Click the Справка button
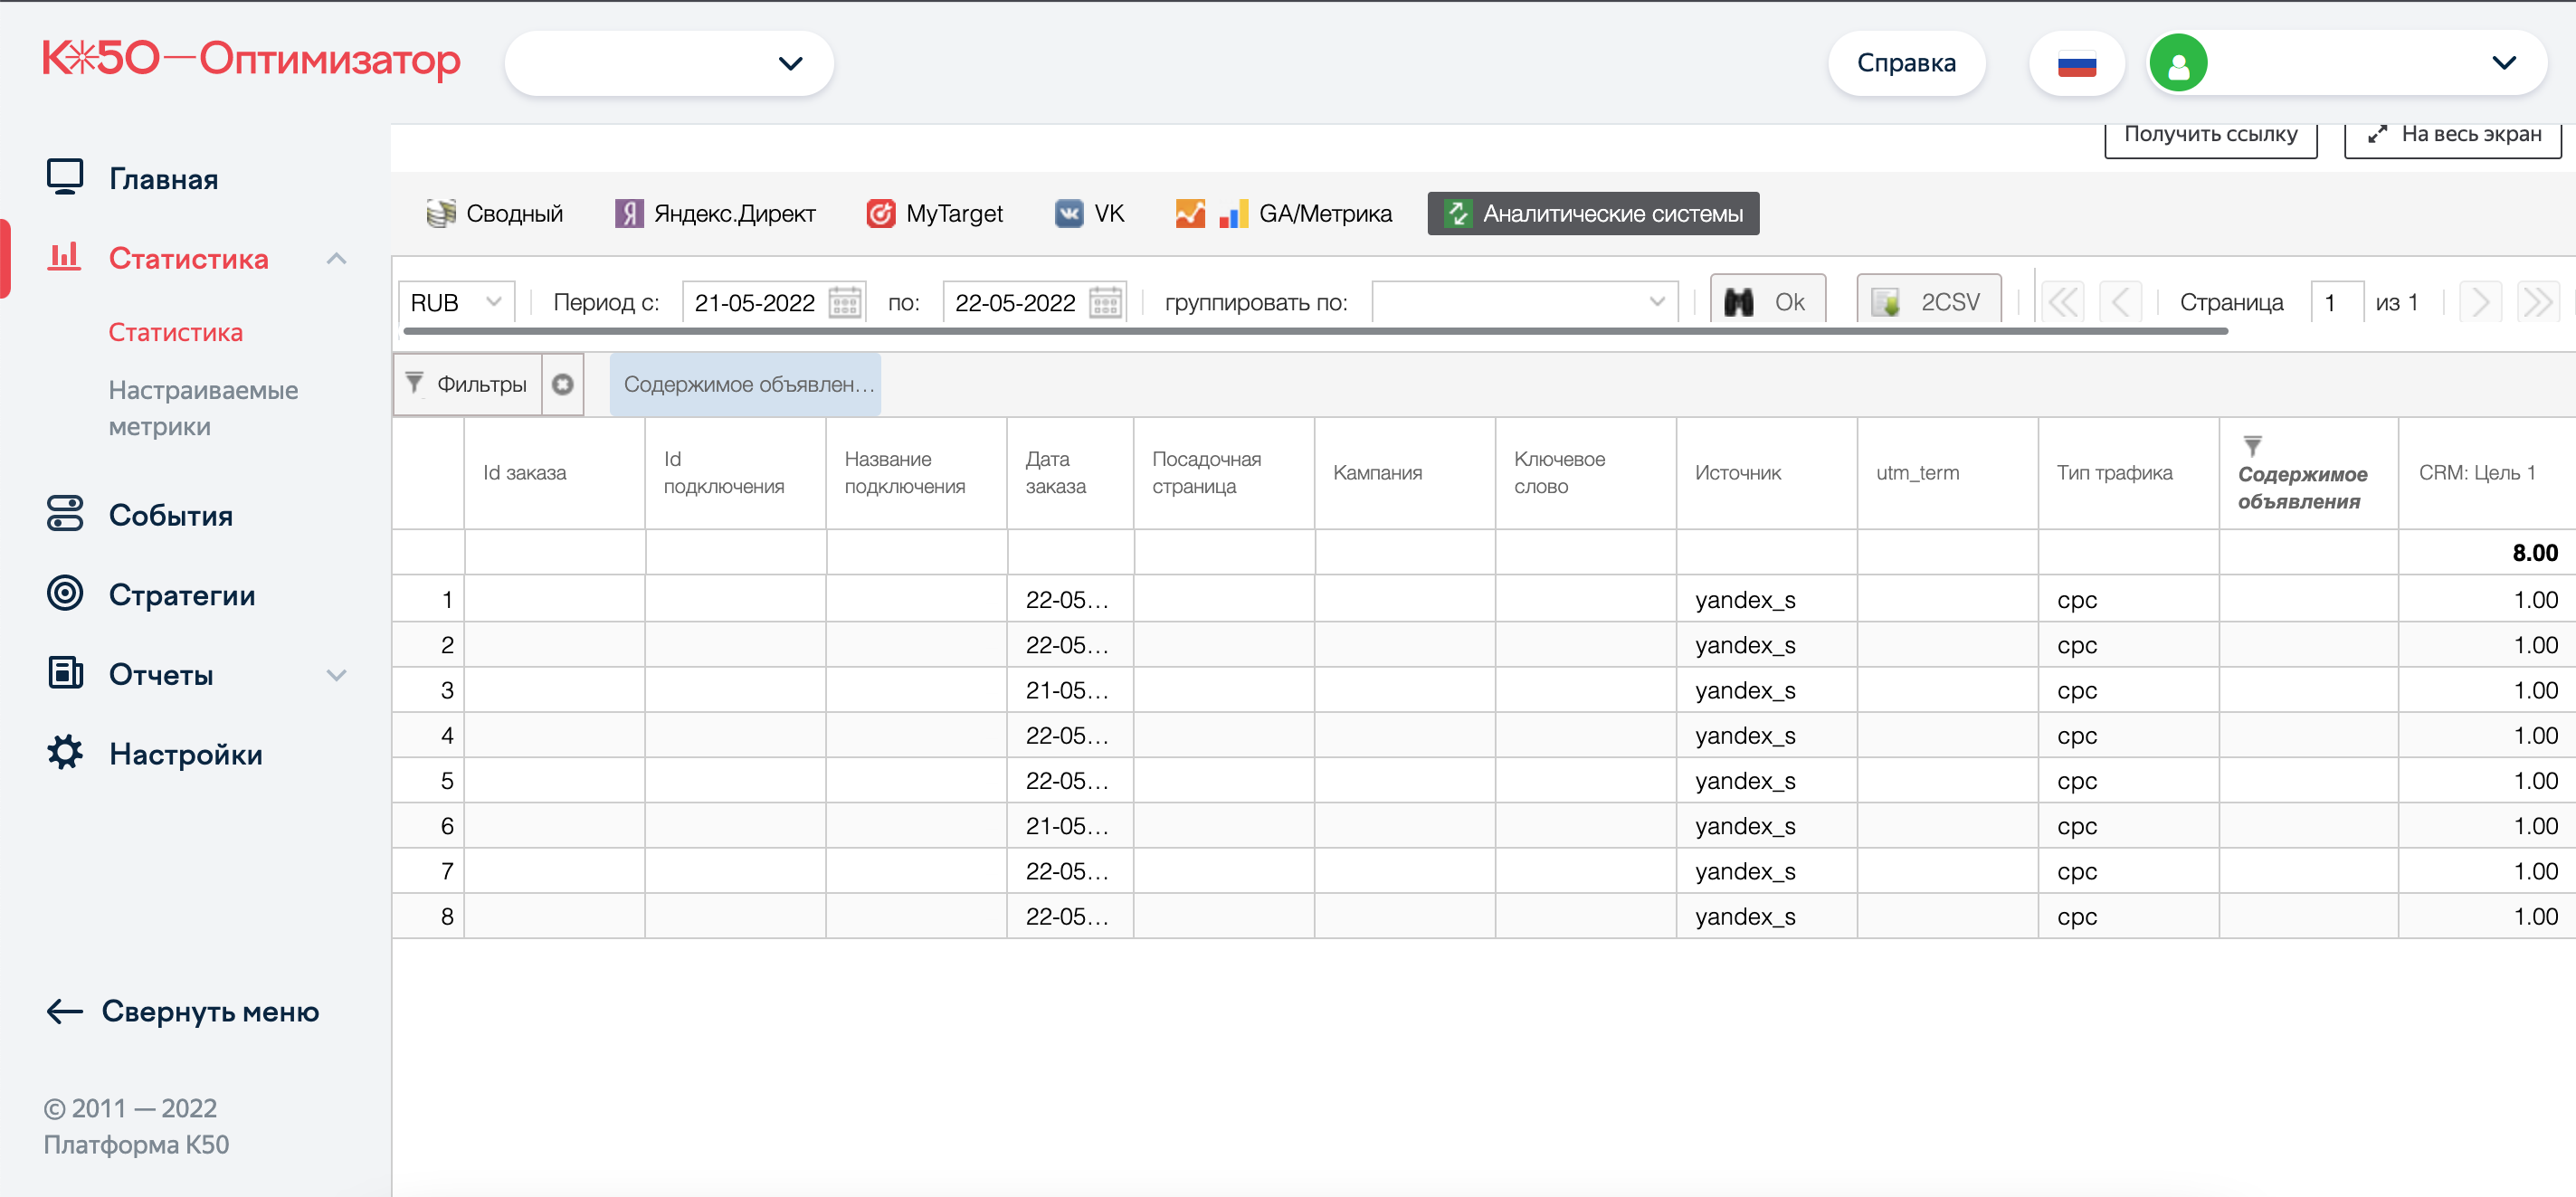The height and width of the screenshot is (1197, 2576). [x=1906, y=63]
